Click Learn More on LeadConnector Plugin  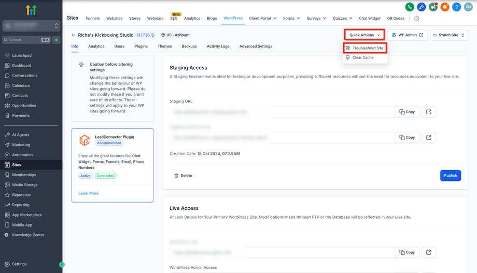tap(88, 193)
